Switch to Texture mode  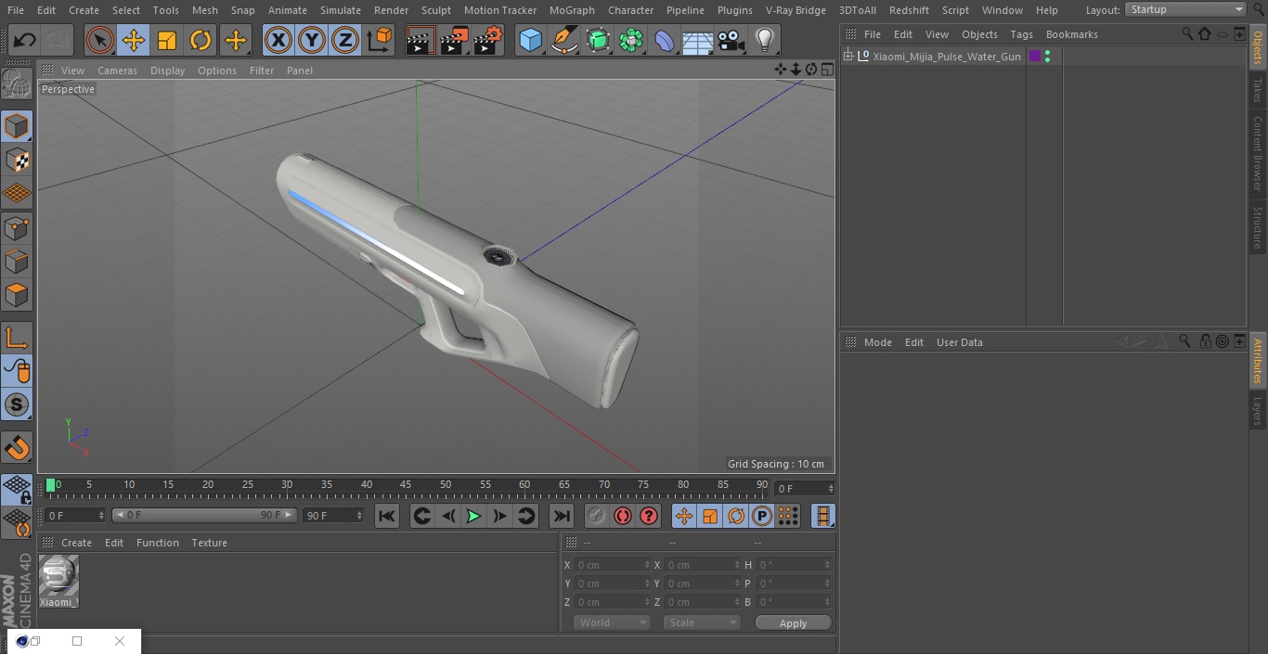coord(17,160)
